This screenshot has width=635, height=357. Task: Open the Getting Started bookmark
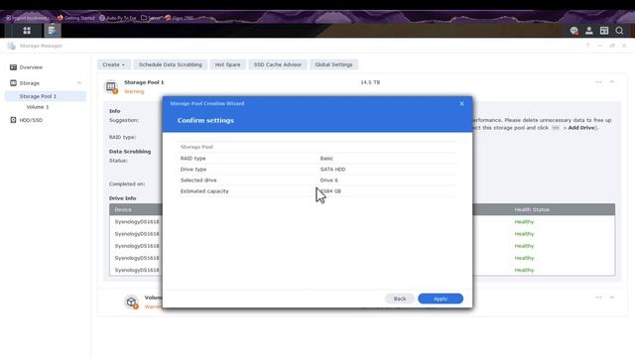coord(75,18)
